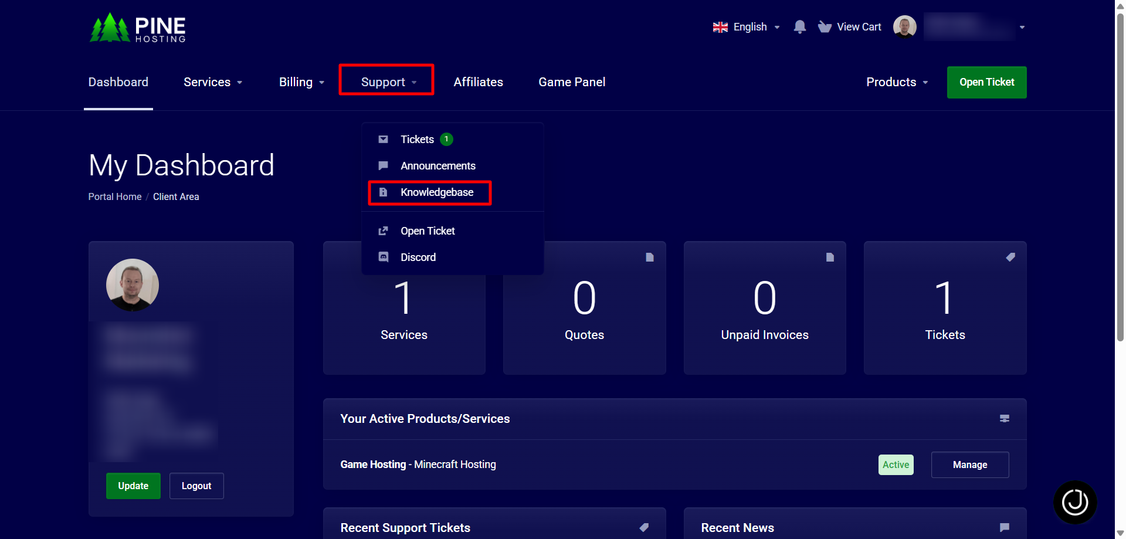Click the Discord icon in Support menu
This screenshot has height=539, width=1126.
(x=383, y=257)
